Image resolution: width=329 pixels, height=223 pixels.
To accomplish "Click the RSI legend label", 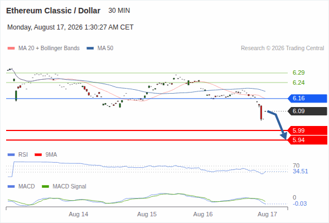I will 23,155.
